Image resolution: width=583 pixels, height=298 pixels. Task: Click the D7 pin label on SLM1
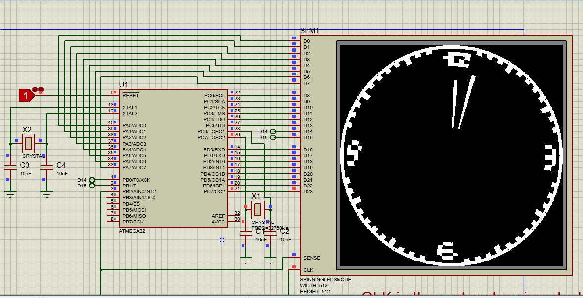click(307, 83)
